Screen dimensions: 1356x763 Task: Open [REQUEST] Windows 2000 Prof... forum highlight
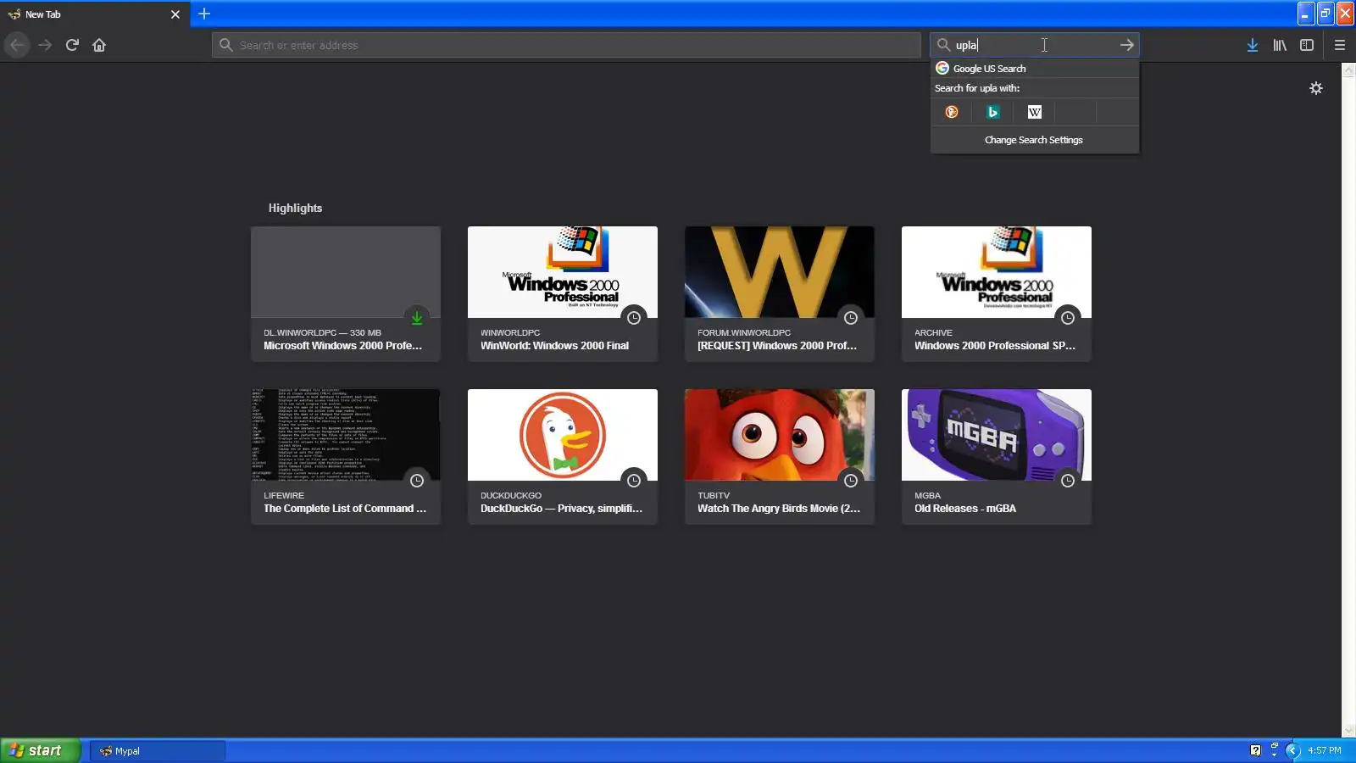pyautogui.click(x=780, y=293)
